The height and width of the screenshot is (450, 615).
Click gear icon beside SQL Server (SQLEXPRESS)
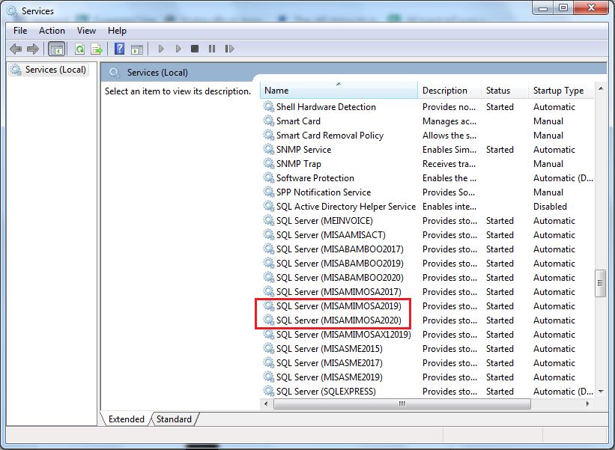269,391
